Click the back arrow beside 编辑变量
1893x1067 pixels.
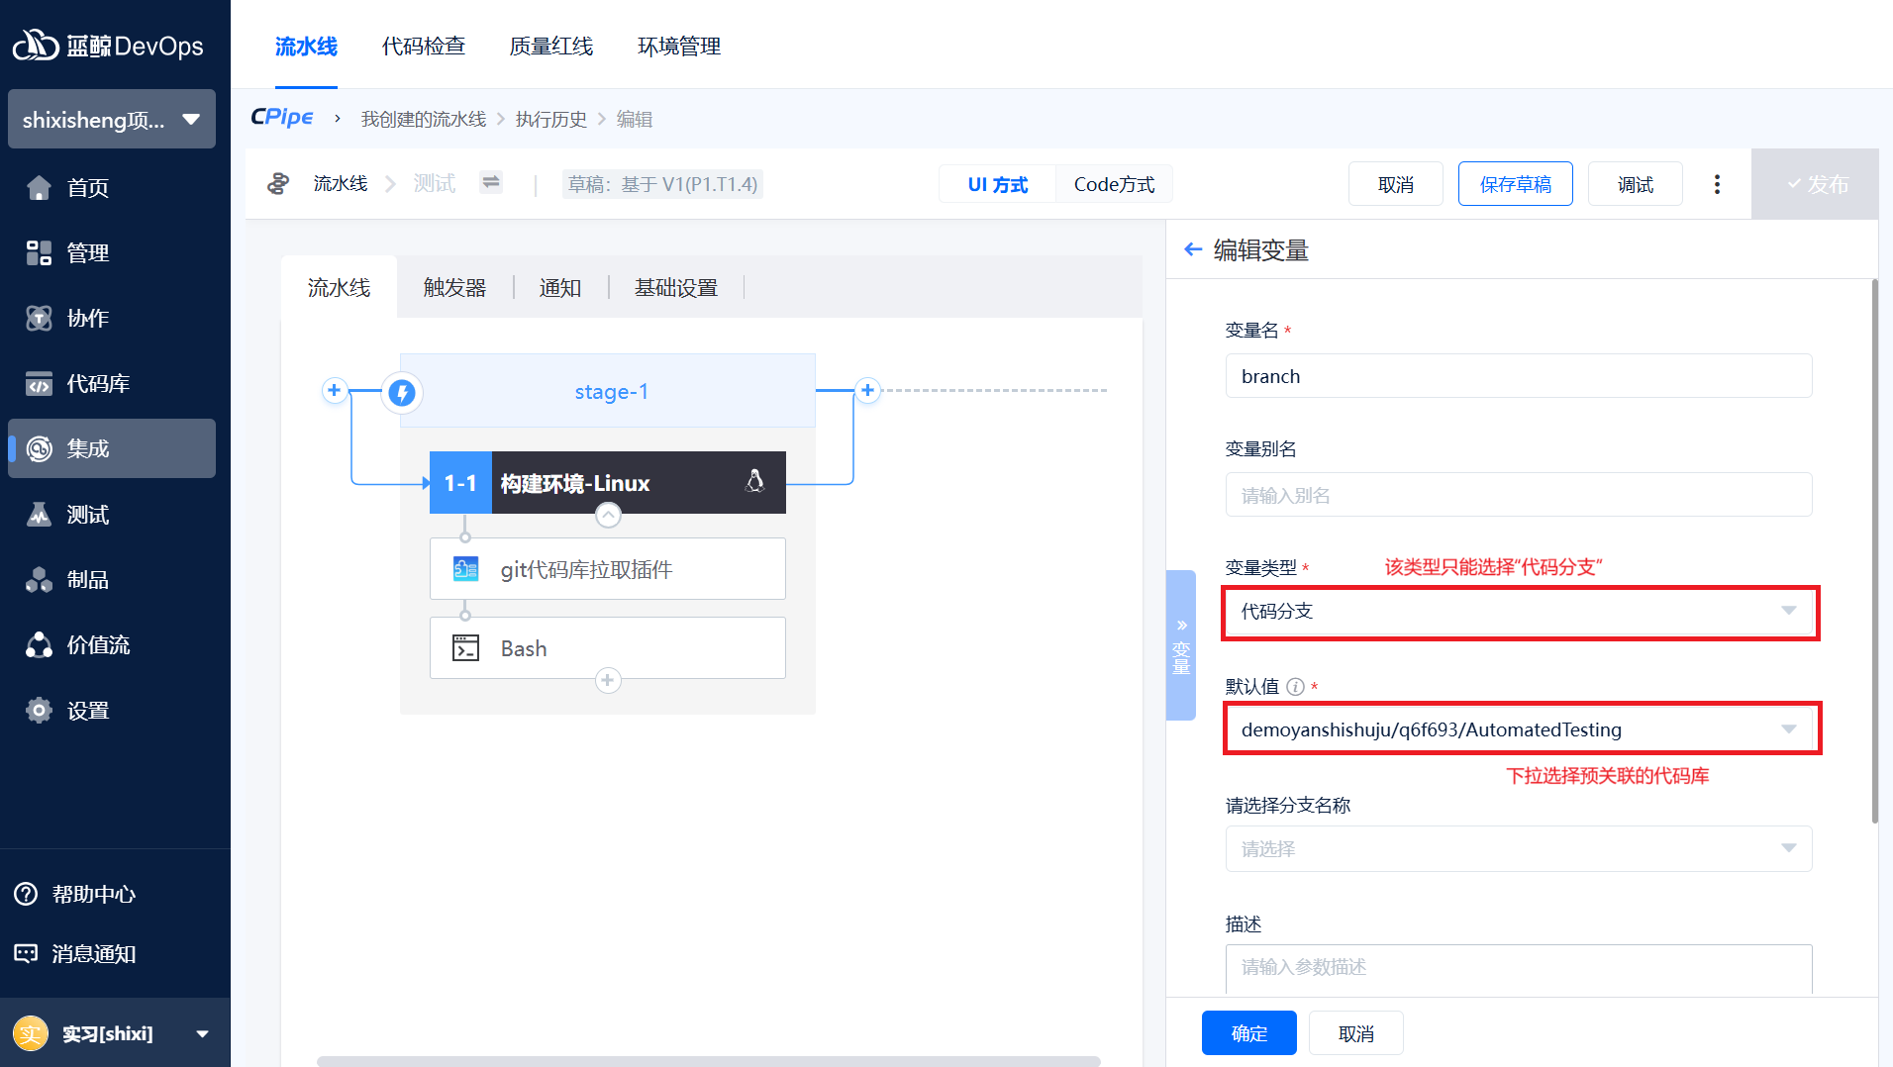[1193, 249]
